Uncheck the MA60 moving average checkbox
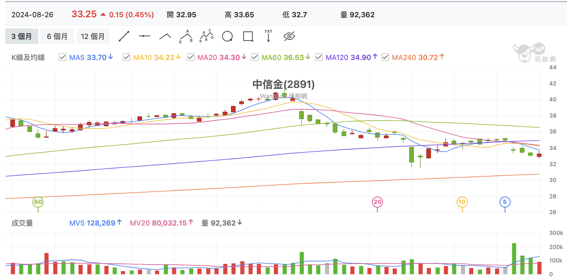 pos(255,57)
